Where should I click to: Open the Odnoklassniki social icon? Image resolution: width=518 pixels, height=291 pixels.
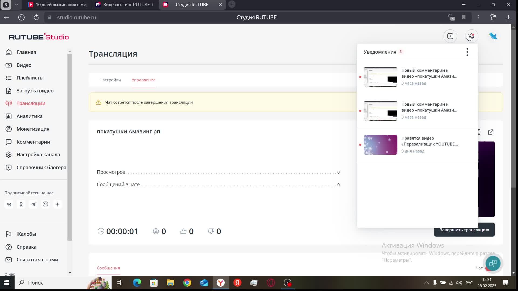click(x=21, y=204)
